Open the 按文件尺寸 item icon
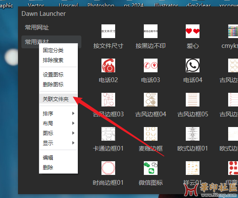The image size is (238, 198). tap(108, 31)
